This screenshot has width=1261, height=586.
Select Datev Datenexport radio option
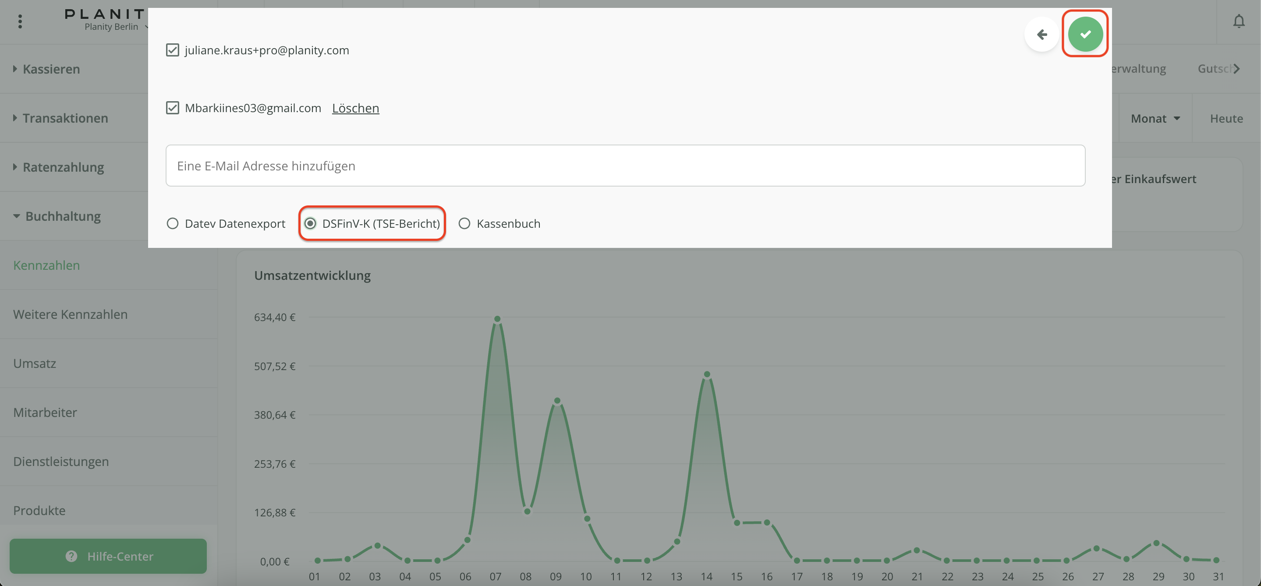[x=172, y=223]
